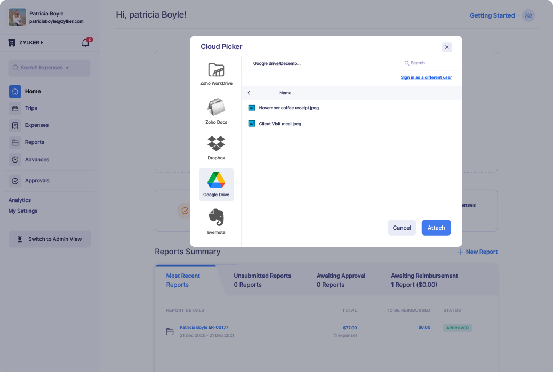Select Zoho WorkDrive in Cloud Picker
This screenshot has height=372, width=553.
[x=216, y=74]
